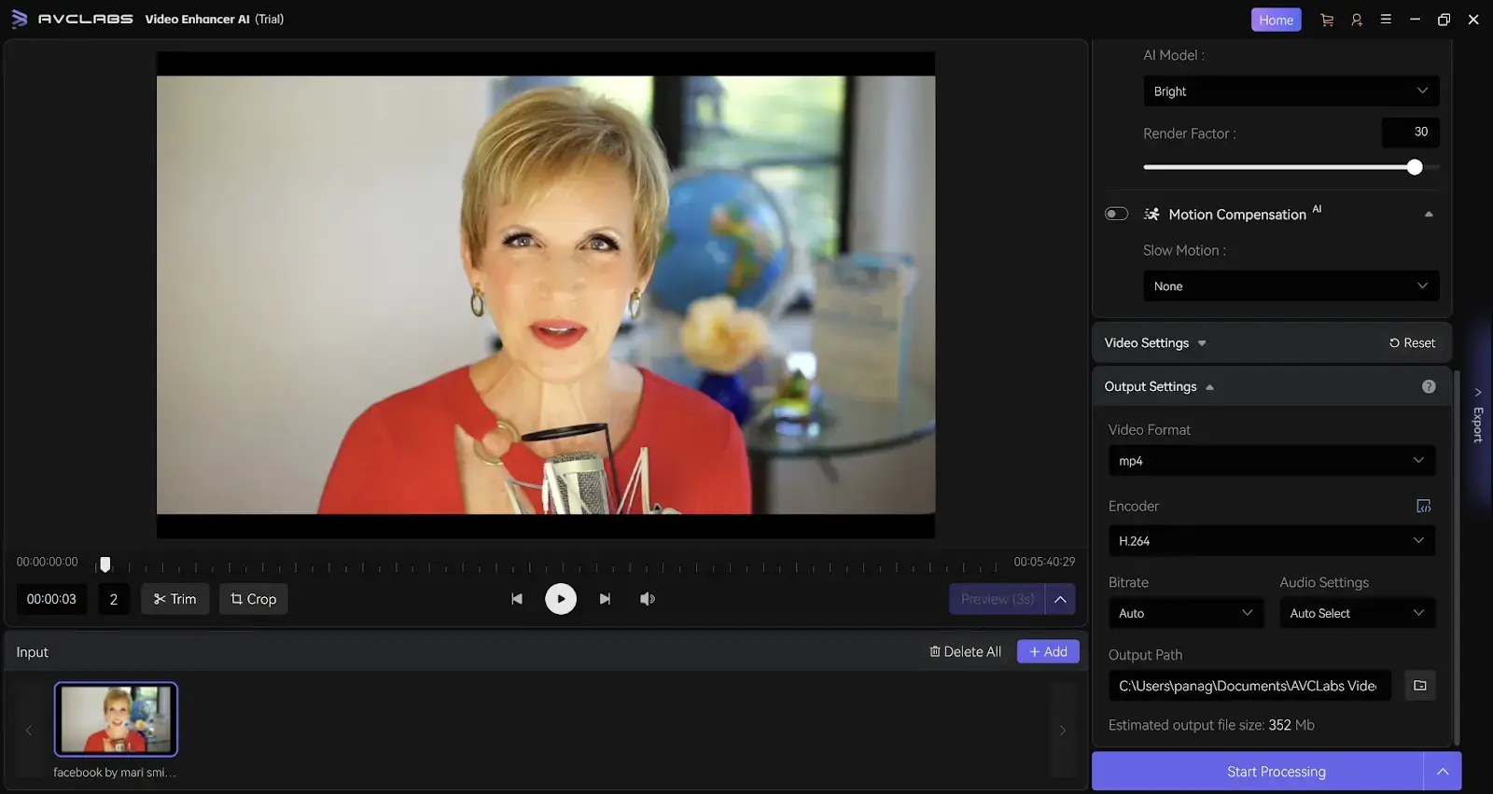
Task: Open the Bitrate dropdown set to Auto
Action: (1185, 613)
